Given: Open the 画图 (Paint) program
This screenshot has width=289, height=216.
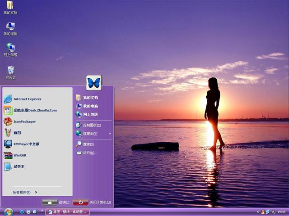Looking at the screenshot, I should coord(17,133).
